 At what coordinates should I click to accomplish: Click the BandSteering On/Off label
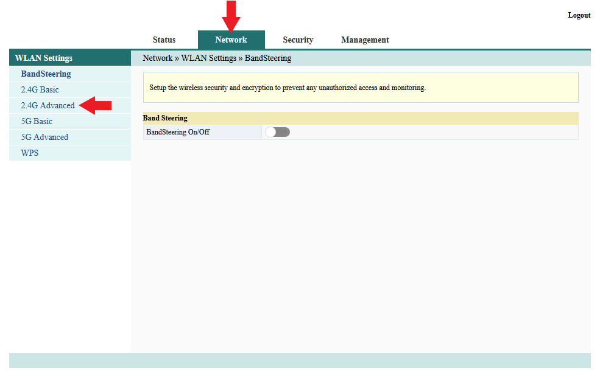click(x=178, y=132)
